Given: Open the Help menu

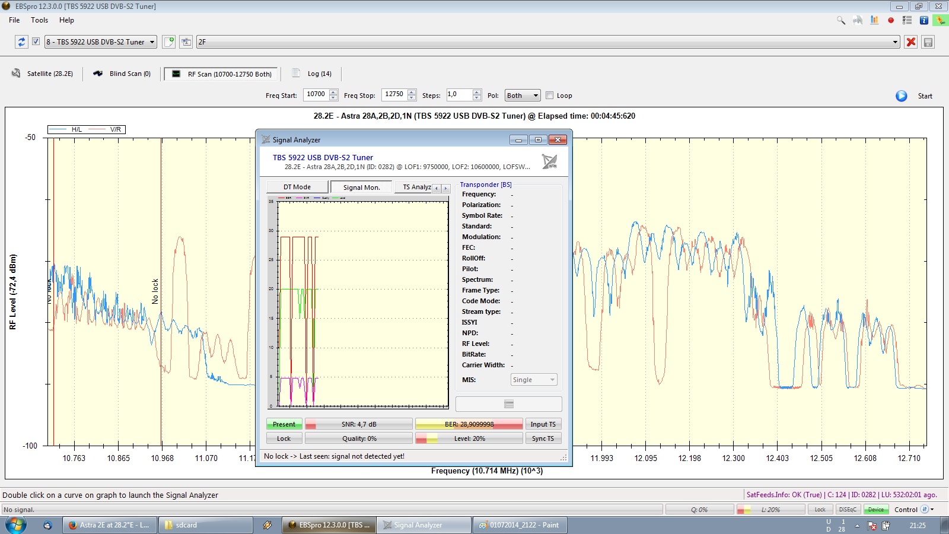Looking at the screenshot, I should point(66,20).
